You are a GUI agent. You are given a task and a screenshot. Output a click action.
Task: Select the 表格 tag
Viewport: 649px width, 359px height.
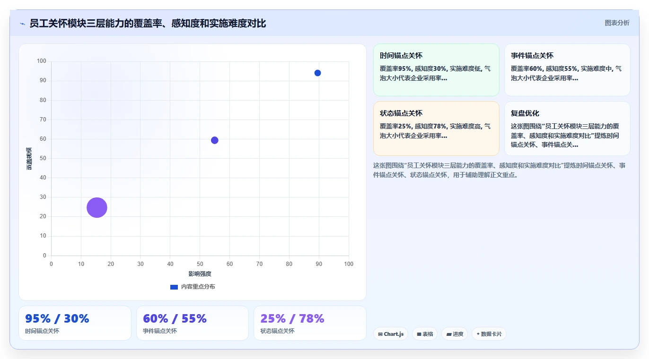click(x=425, y=334)
